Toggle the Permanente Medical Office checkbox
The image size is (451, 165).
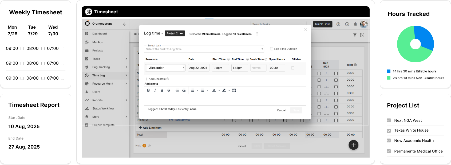(x=389, y=151)
